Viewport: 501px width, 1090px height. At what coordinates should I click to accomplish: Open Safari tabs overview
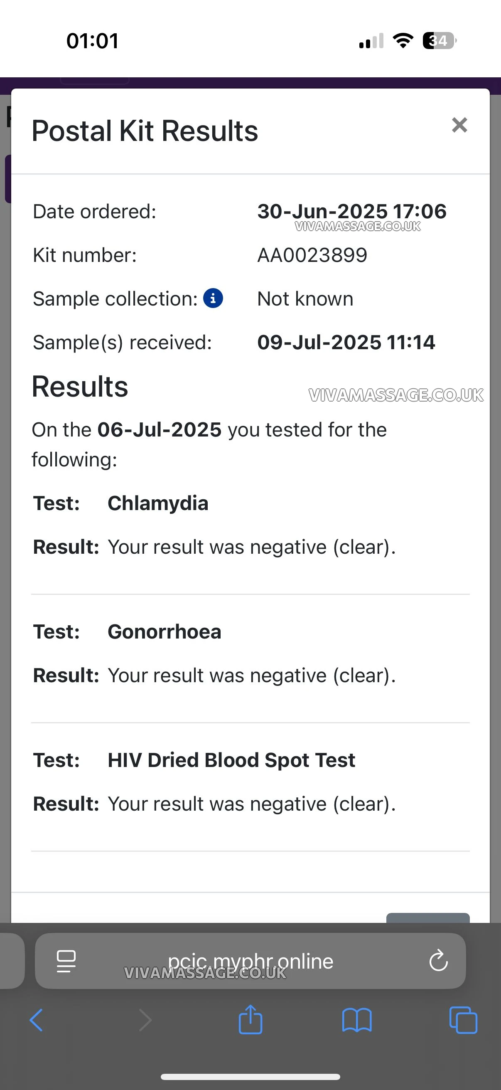(x=463, y=1020)
